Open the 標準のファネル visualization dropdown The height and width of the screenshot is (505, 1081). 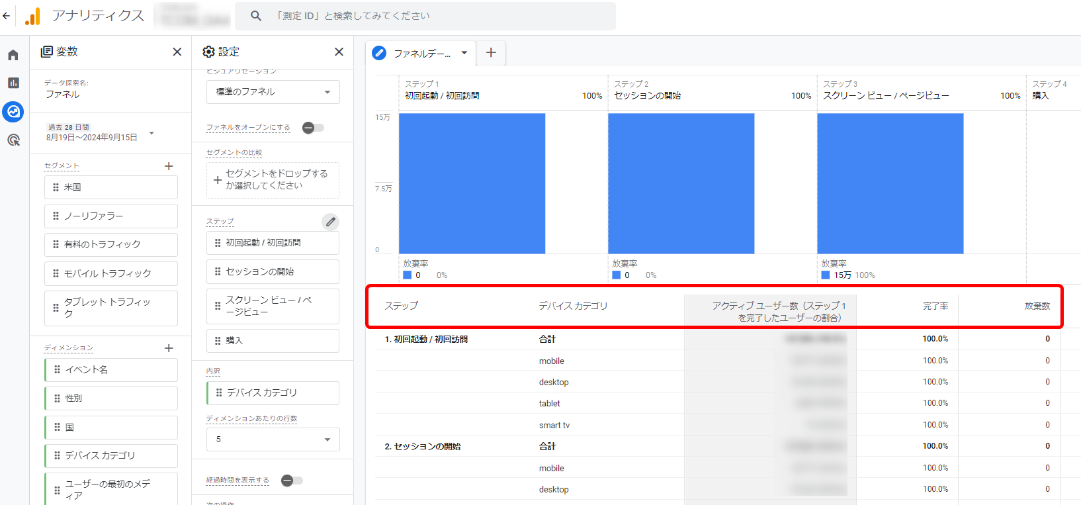[273, 92]
